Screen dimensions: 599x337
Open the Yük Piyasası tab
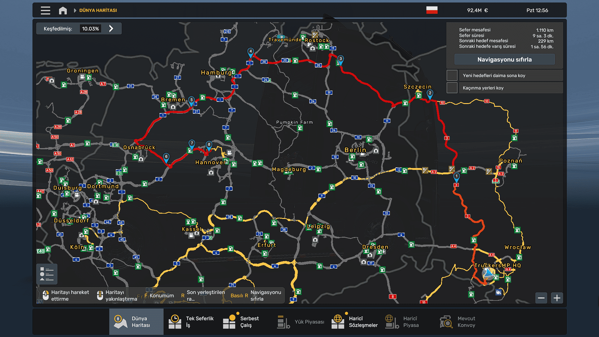[x=299, y=322]
